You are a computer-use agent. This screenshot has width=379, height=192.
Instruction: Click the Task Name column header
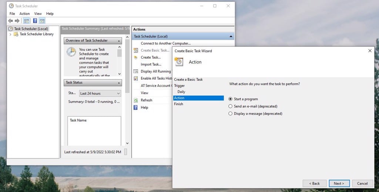(78, 120)
